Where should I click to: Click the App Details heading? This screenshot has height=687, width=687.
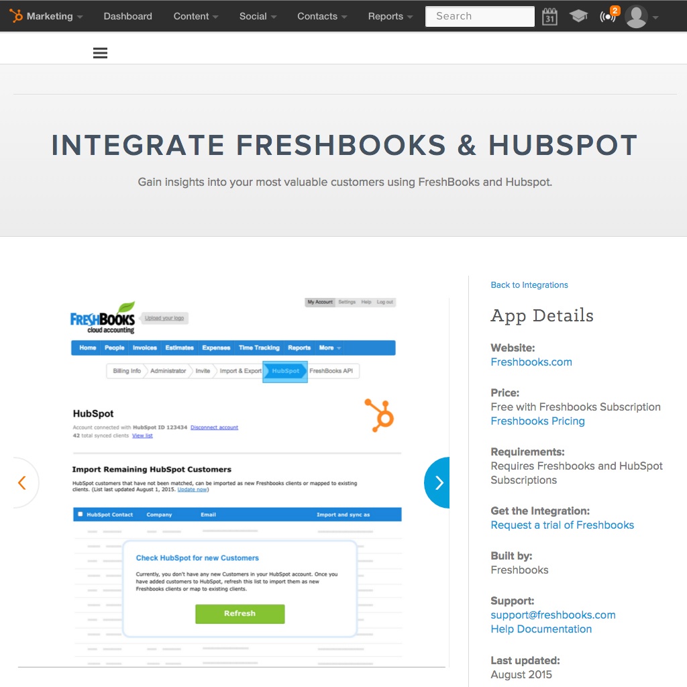542,315
